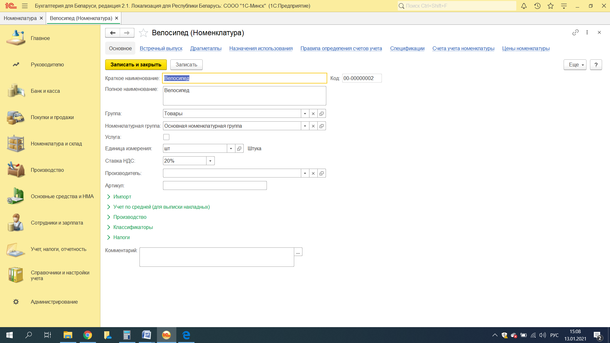The height and width of the screenshot is (343, 610).
Task: Open Производство section in the sidebar
Action: [47, 170]
